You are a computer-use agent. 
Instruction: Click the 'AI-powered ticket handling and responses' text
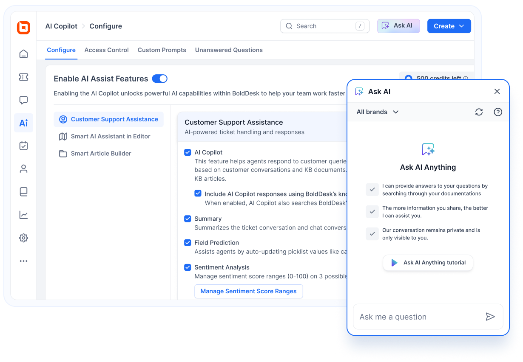tap(244, 132)
